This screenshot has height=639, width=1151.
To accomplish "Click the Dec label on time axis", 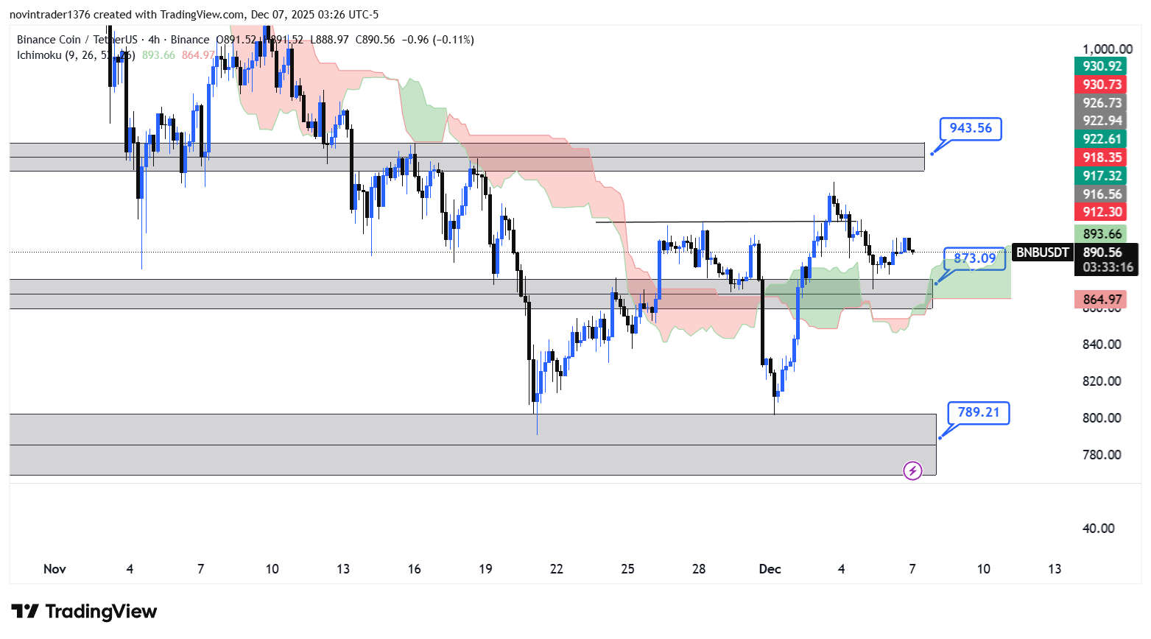I will pyautogui.click(x=770, y=569).
